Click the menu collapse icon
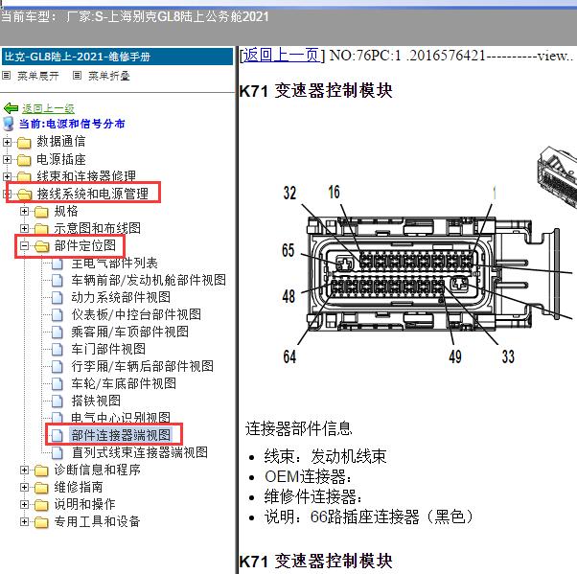Image resolution: width=577 pixels, height=574 pixels. (77, 76)
